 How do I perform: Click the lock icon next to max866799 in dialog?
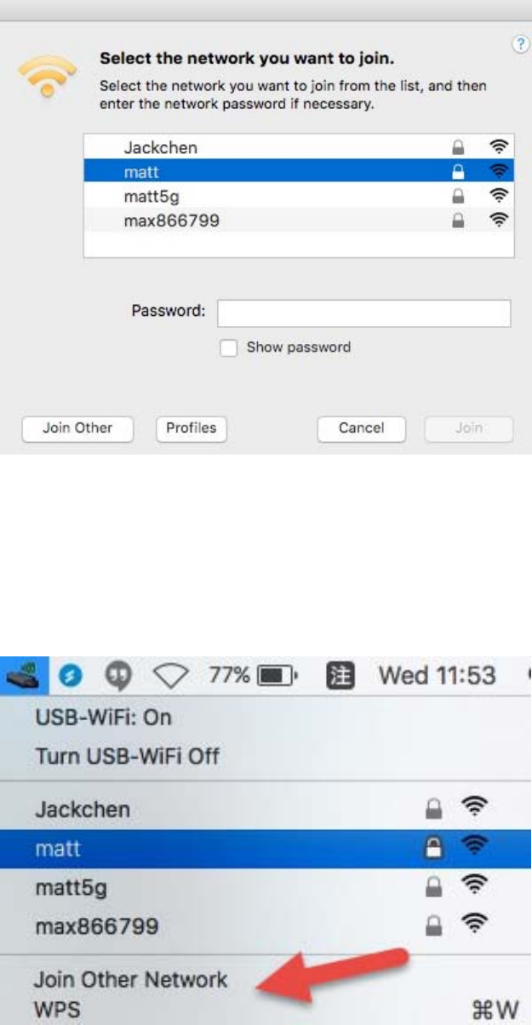click(459, 224)
